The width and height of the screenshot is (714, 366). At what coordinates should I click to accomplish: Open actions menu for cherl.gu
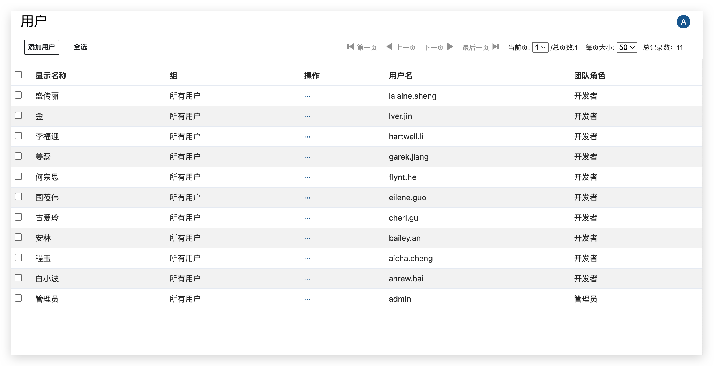(307, 218)
